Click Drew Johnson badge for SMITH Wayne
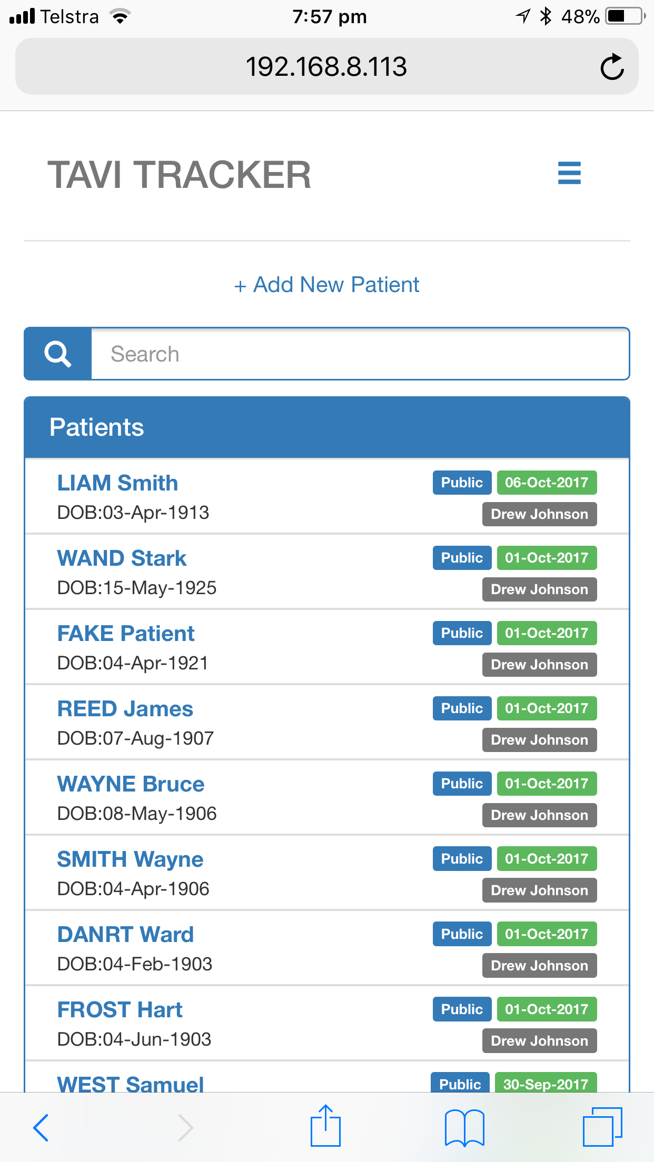654x1162 pixels. (539, 890)
